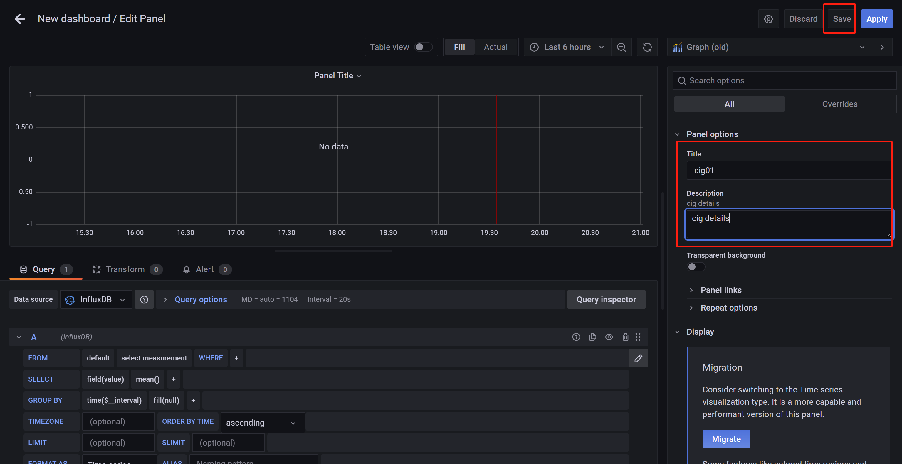Open Graph (old) visualization picker
Image resolution: width=902 pixels, height=464 pixels.
tap(769, 47)
